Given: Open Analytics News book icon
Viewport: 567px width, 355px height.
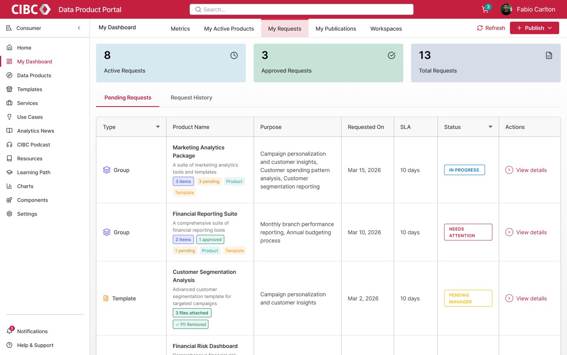Looking at the screenshot, I should 9,131.
